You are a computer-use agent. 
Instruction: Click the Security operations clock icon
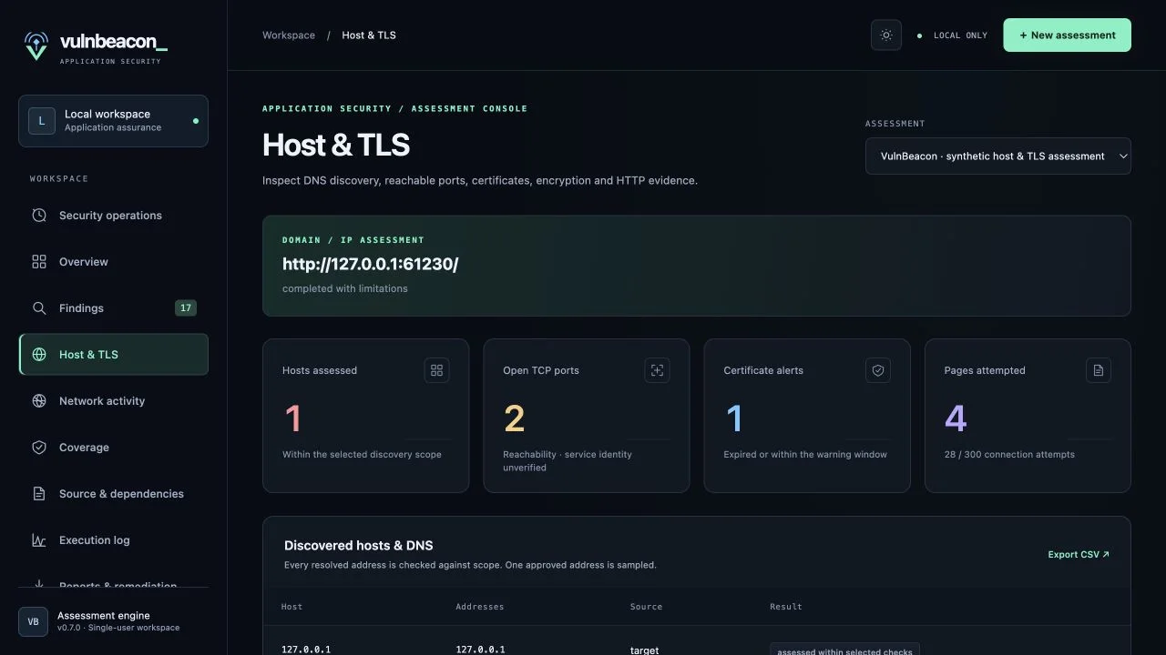click(39, 216)
